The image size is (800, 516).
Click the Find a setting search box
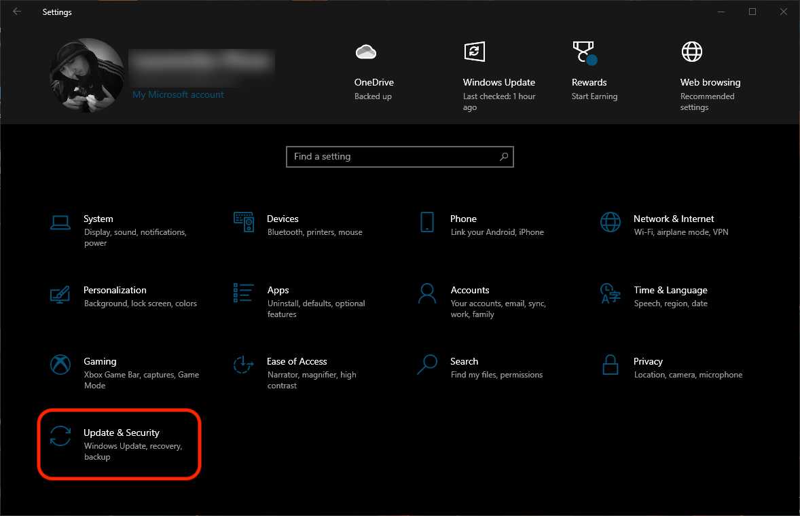(393, 157)
